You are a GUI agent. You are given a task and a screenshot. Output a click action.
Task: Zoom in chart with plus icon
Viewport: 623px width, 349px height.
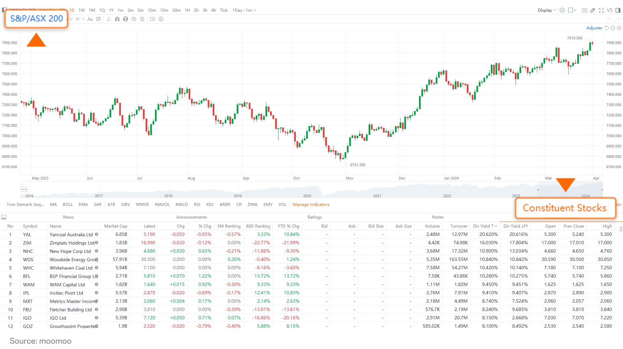coord(619,28)
